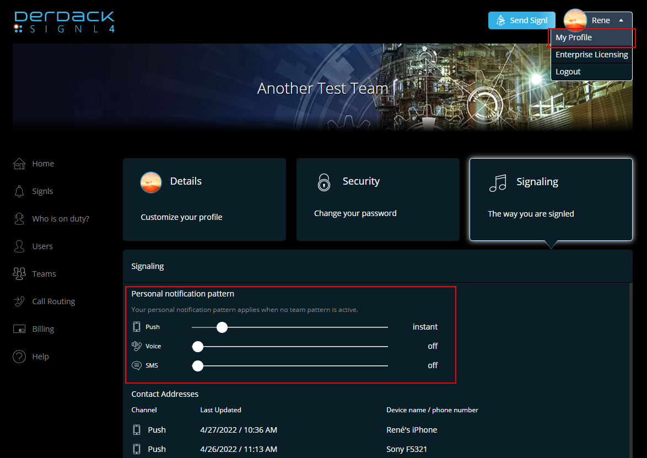Click phone icon for Sony F5321 row

coord(137,449)
